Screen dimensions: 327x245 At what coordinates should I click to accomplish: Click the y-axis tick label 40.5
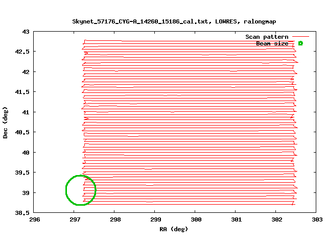point(22,132)
